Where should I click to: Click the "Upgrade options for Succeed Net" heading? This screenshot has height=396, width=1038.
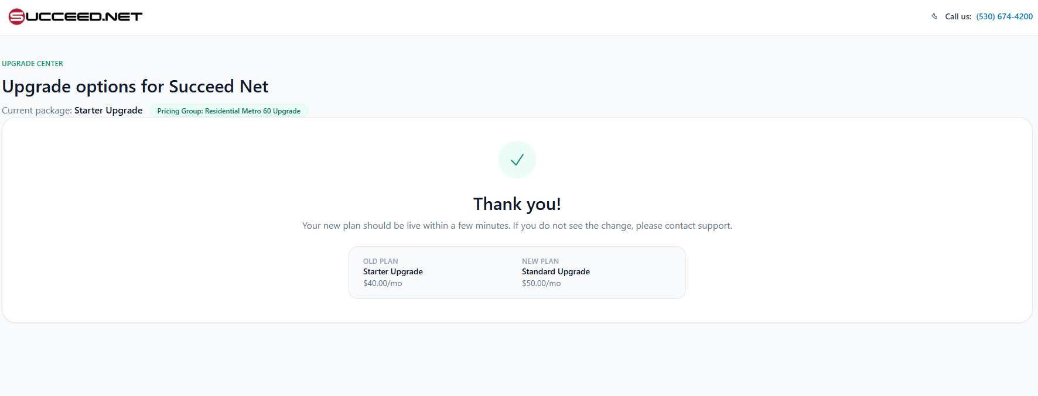click(x=135, y=87)
